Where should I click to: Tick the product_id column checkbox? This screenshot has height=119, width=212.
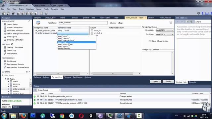click(92, 33)
